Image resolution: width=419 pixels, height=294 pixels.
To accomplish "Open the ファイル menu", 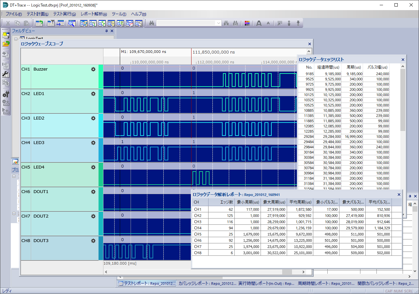I will tap(13, 14).
